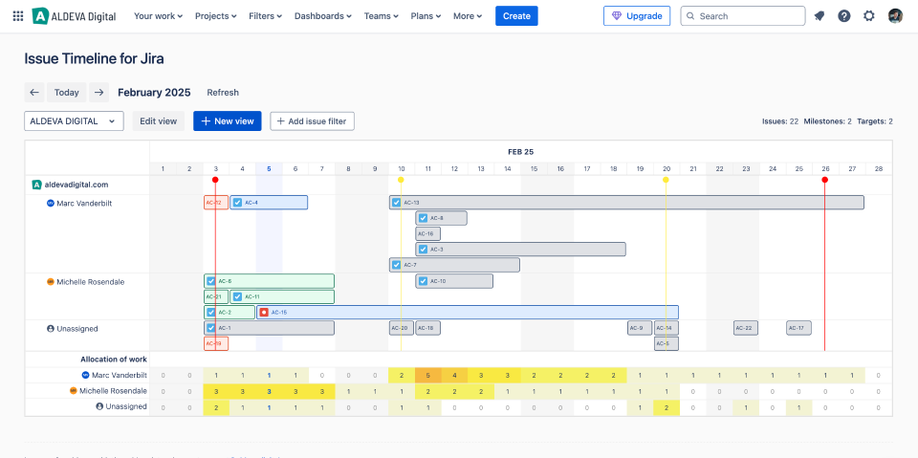The image size is (918, 458).
Task: Click the red milestone marker on Feb 26
Action: 824,180
